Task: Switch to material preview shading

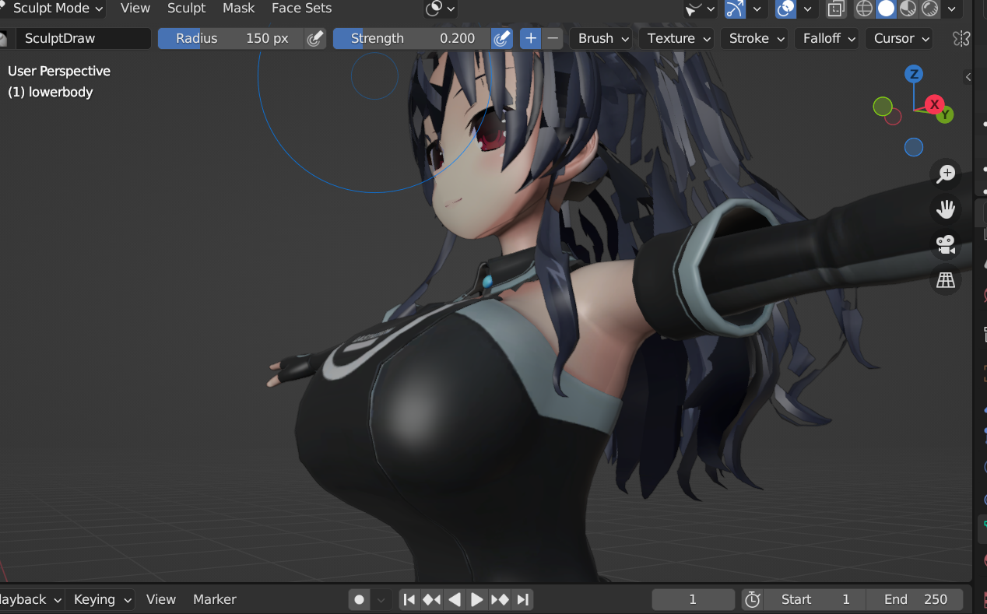Action: [x=908, y=9]
